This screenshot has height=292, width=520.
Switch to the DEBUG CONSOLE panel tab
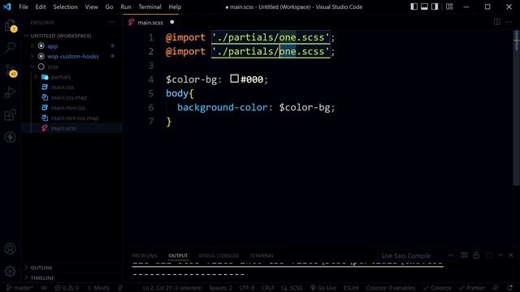pyautogui.click(x=219, y=255)
